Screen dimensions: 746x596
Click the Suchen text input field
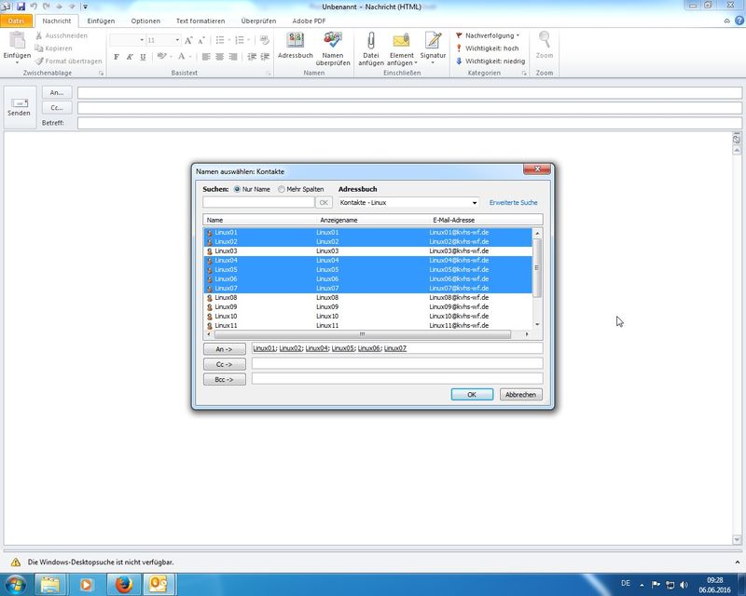[x=257, y=202]
